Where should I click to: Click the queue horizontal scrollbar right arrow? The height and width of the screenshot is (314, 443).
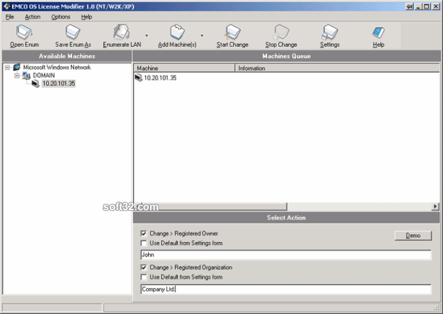[x=435, y=207]
